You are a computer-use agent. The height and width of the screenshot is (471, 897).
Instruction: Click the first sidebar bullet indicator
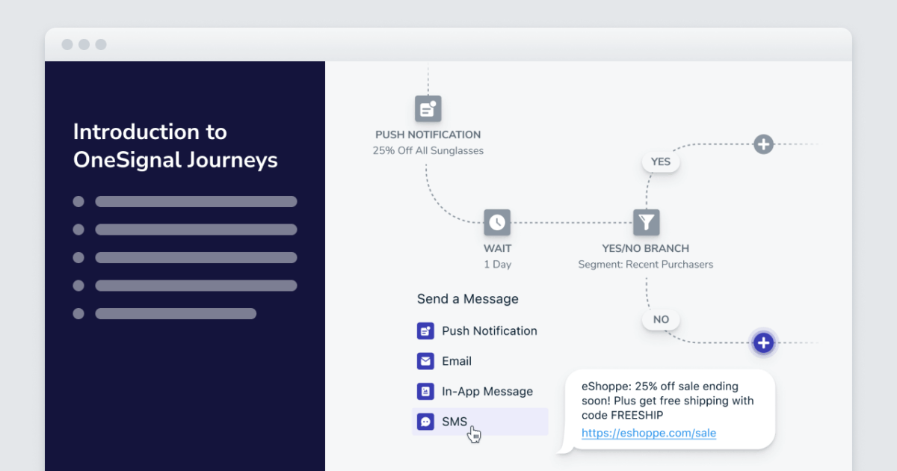point(78,201)
